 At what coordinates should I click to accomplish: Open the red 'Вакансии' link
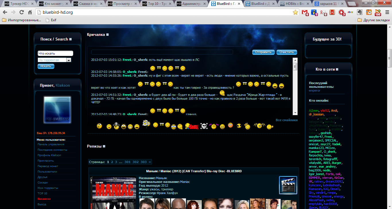click(44, 199)
